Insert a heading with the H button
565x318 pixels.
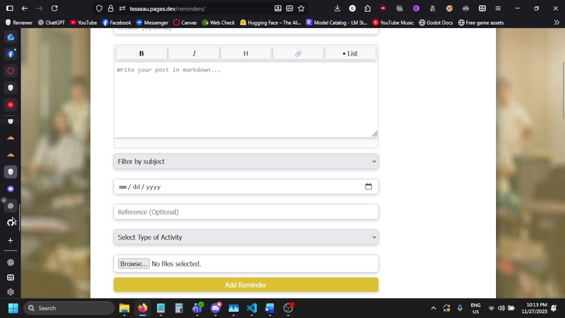click(246, 53)
